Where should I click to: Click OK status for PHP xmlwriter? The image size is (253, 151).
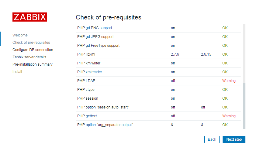[x=225, y=63]
